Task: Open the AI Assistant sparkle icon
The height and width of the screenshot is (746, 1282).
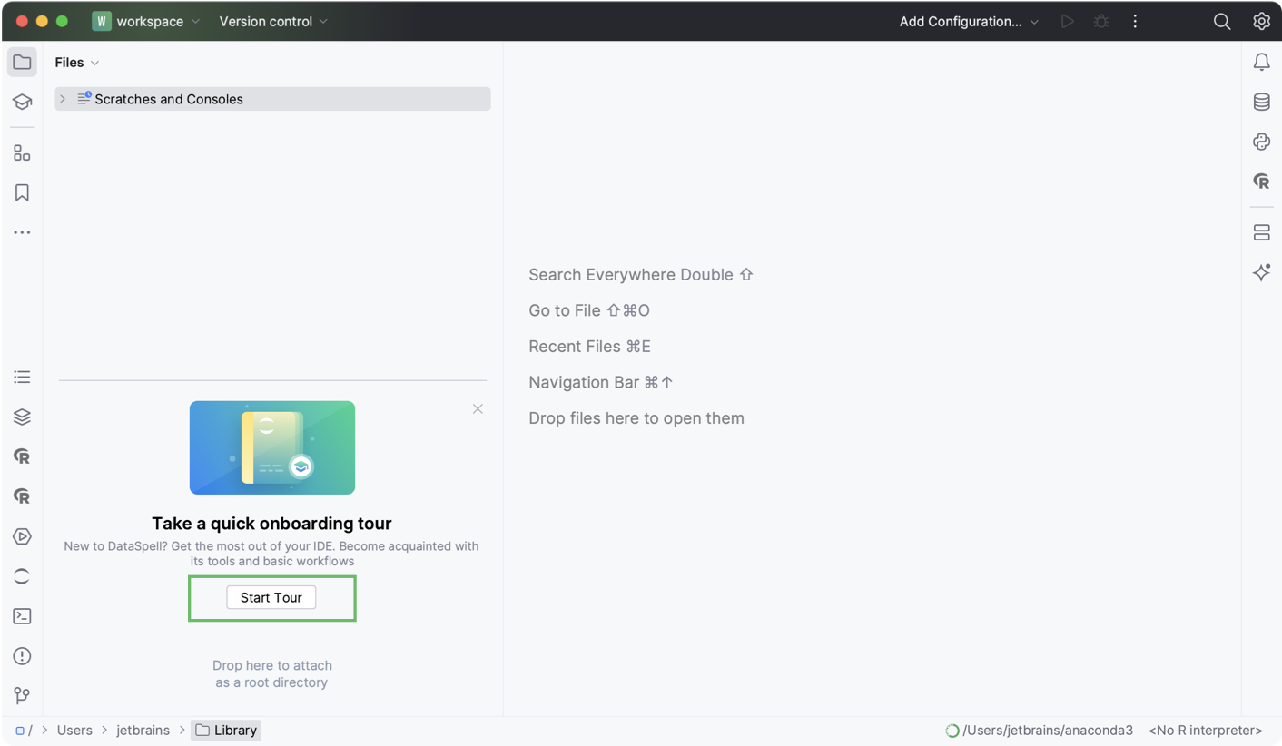Action: (1261, 272)
